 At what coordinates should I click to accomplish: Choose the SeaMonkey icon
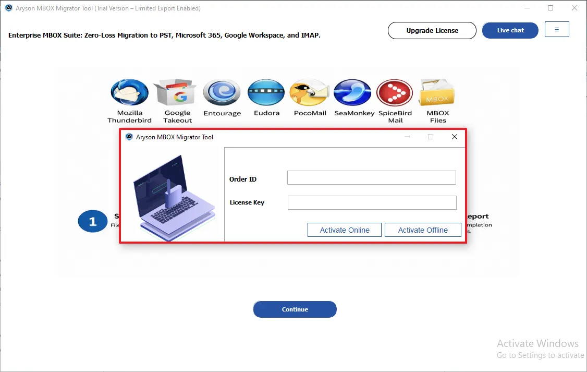[x=352, y=92]
